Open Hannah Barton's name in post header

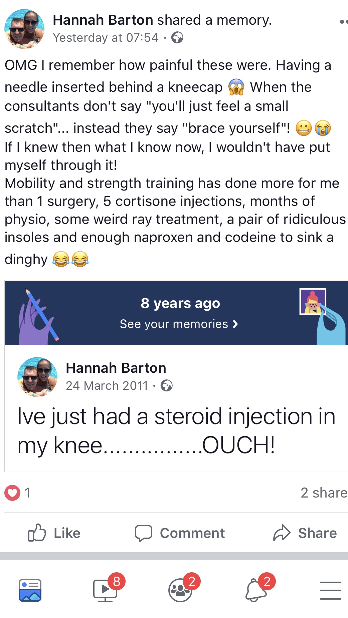pos(103,20)
